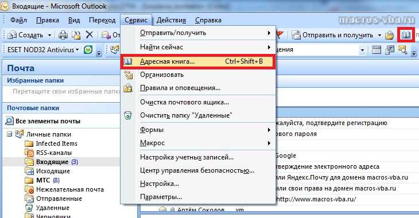Click Организовать icon in menu
The height and width of the screenshot is (218, 419).
(128, 75)
